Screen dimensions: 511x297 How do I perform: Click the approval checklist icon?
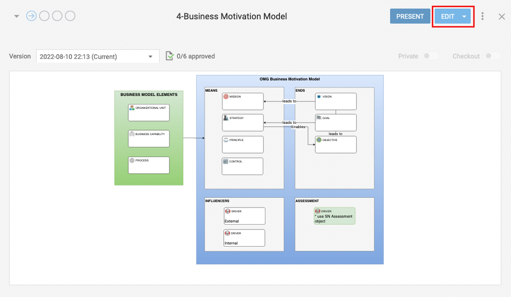(169, 56)
